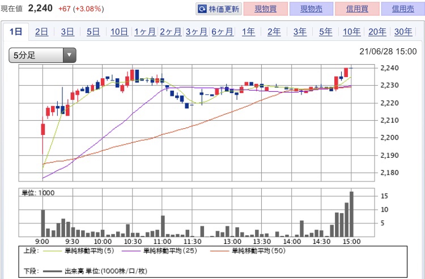Click the current price 2,240

[40, 8]
